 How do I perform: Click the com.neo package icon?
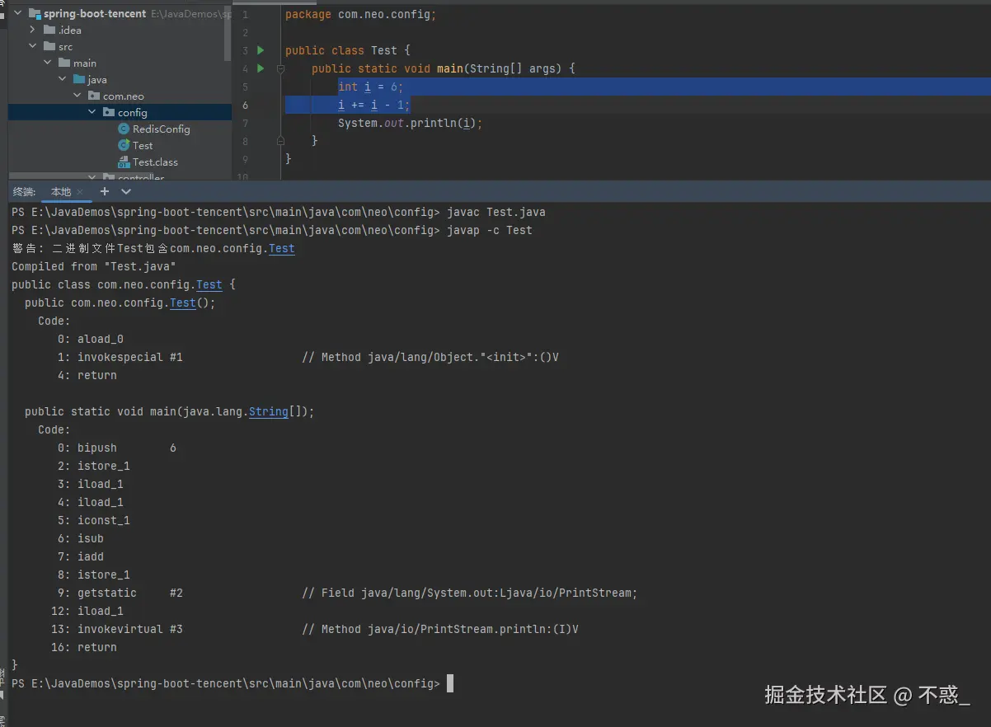pyautogui.click(x=94, y=96)
